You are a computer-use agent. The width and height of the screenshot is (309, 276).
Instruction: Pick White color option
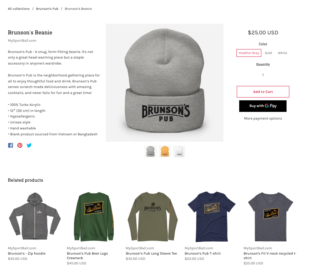[x=282, y=53]
